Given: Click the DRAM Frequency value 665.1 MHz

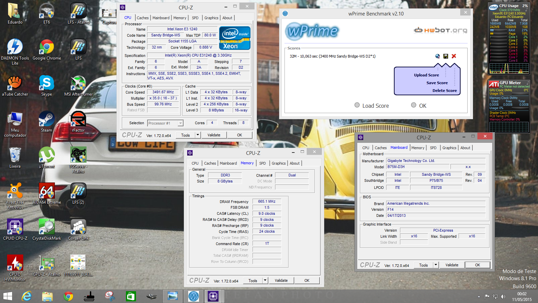Looking at the screenshot, I should [267, 201].
